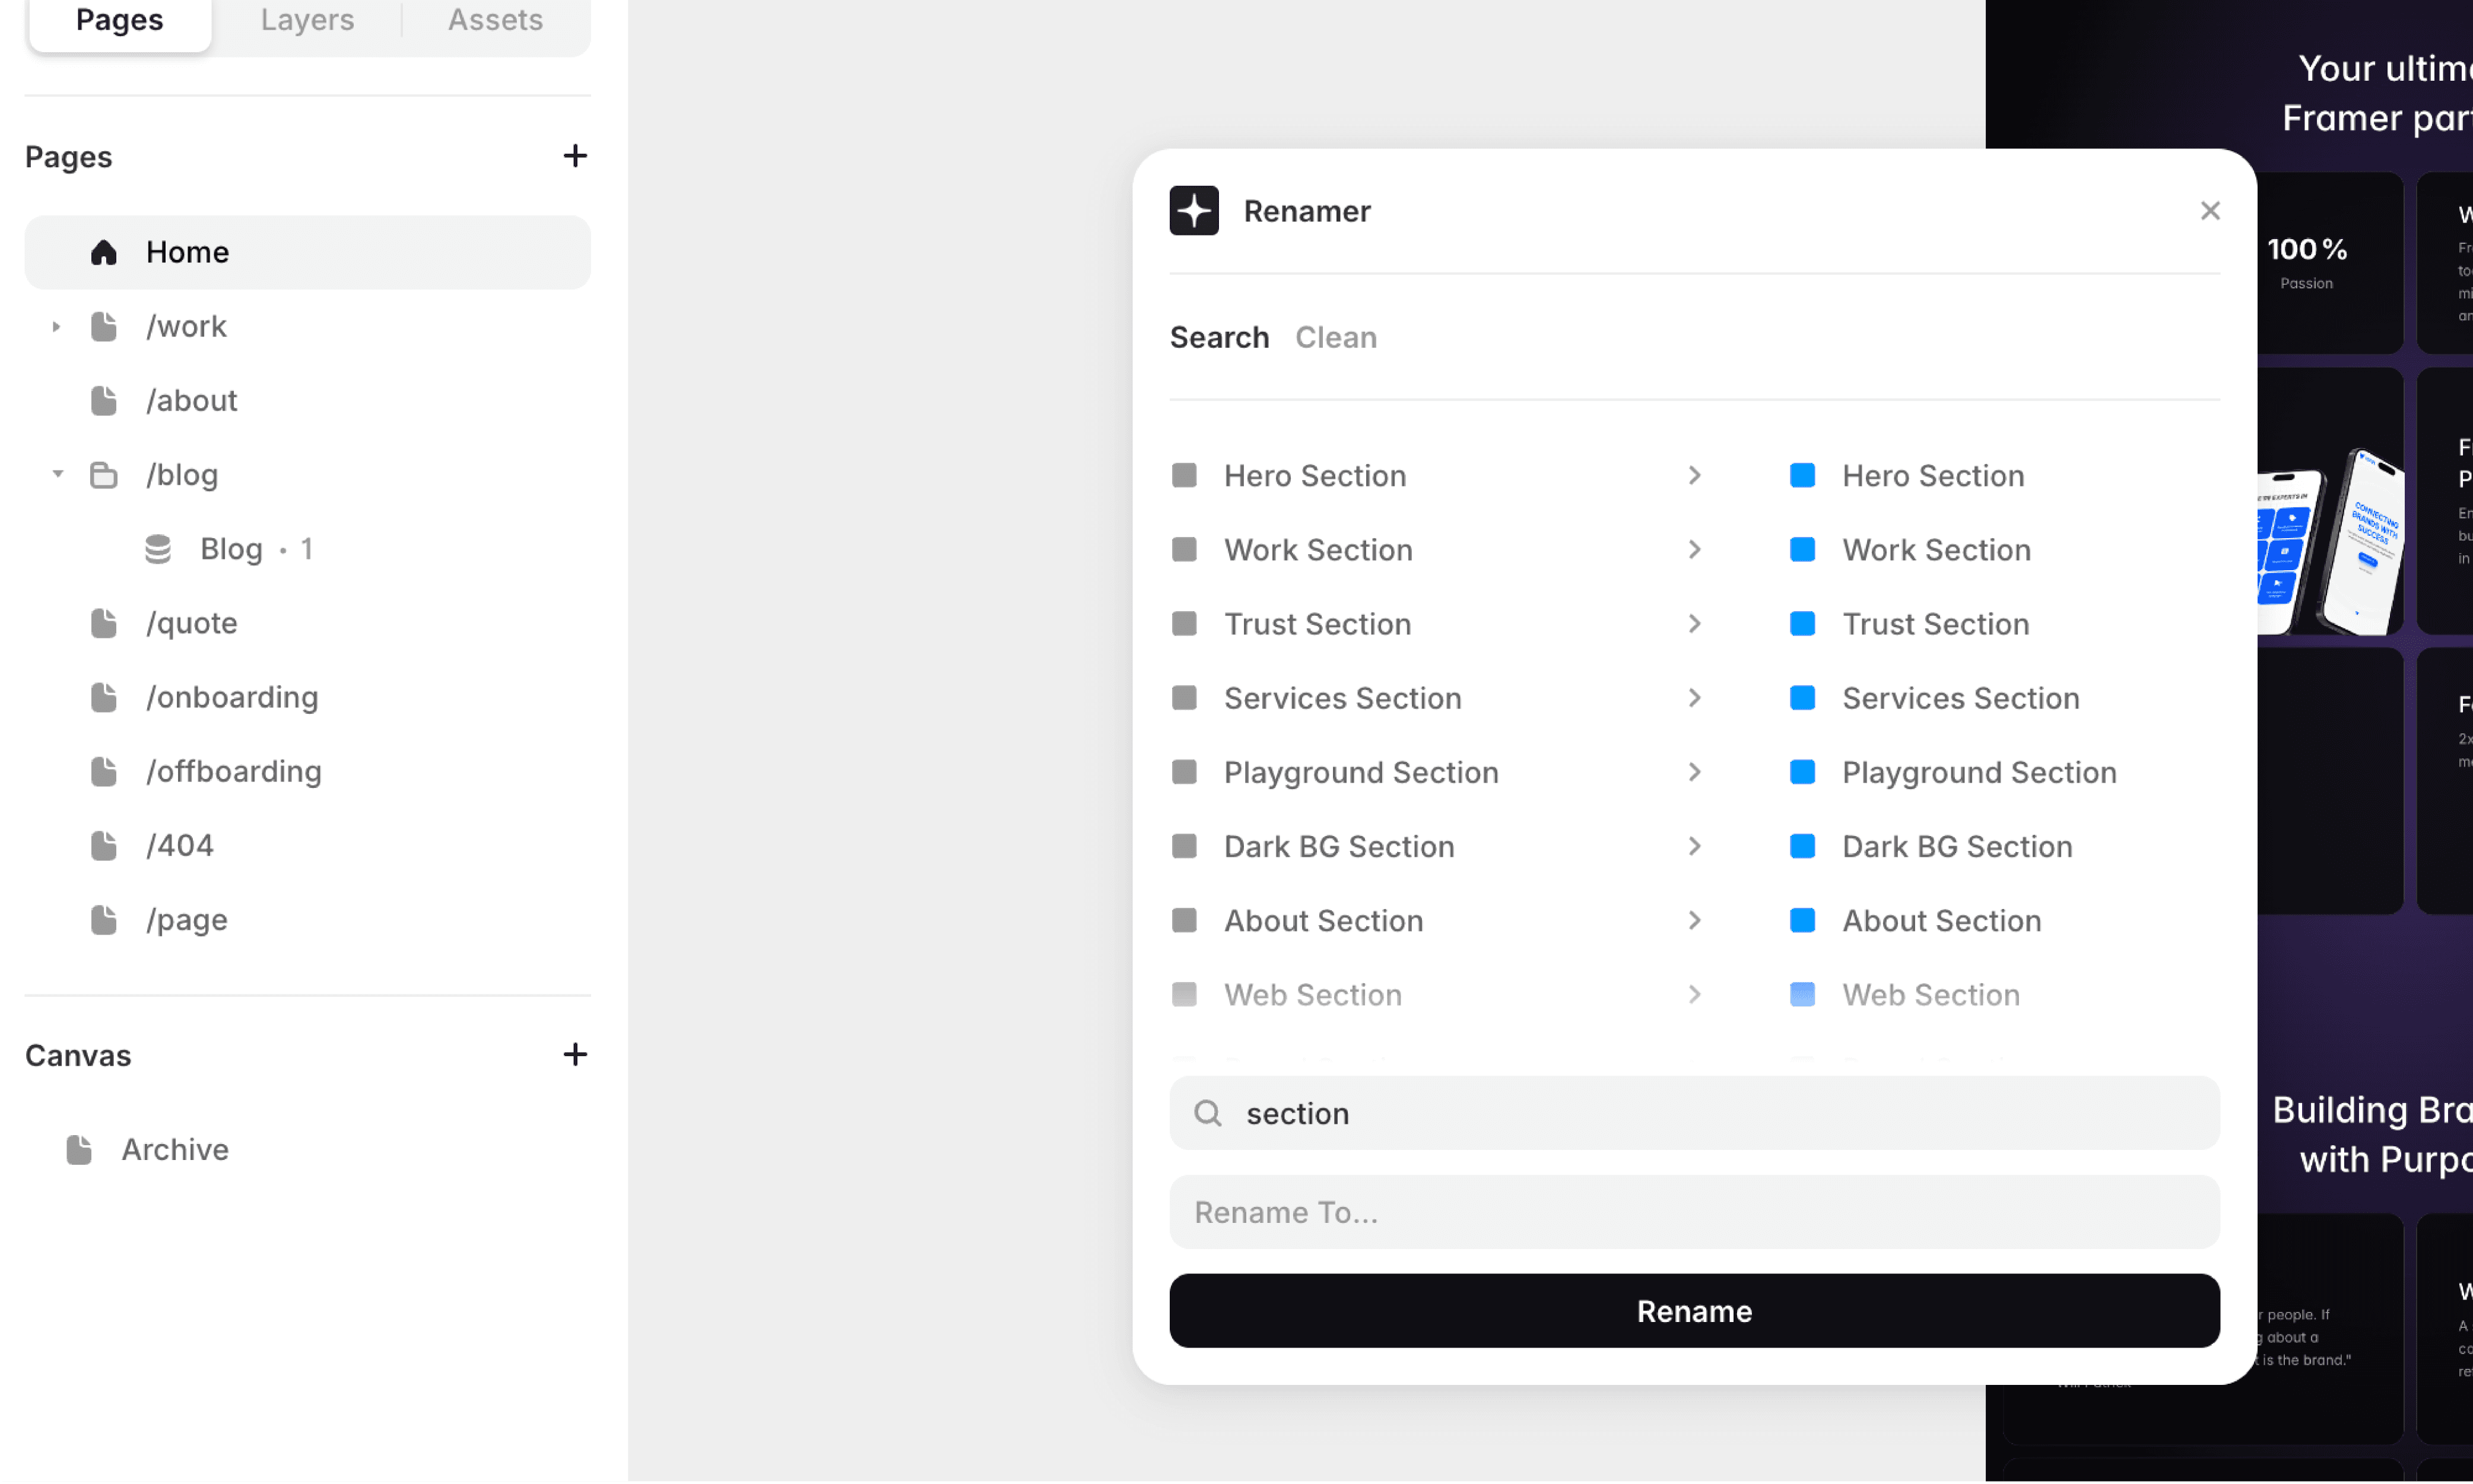The height and width of the screenshot is (1484, 2473).
Task: Click the Renamer plugin sparkle logo
Action: tap(1194, 211)
